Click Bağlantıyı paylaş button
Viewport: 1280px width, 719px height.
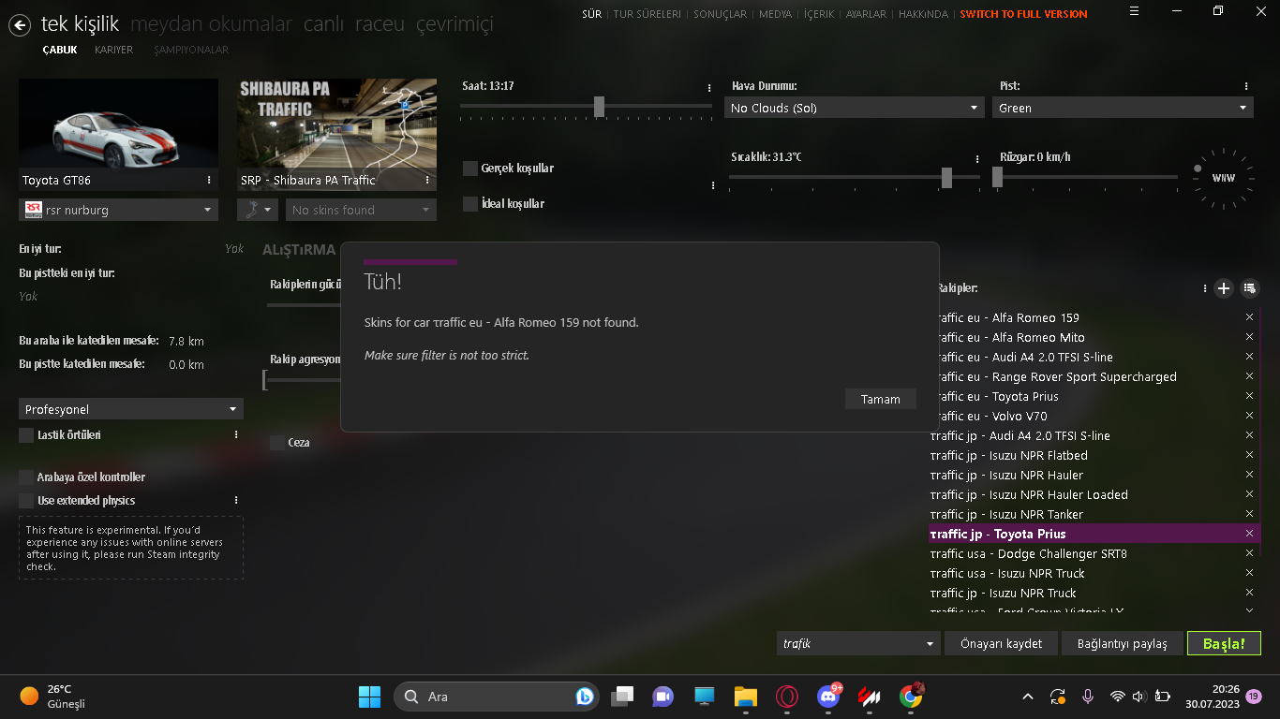coord(1123,643)
